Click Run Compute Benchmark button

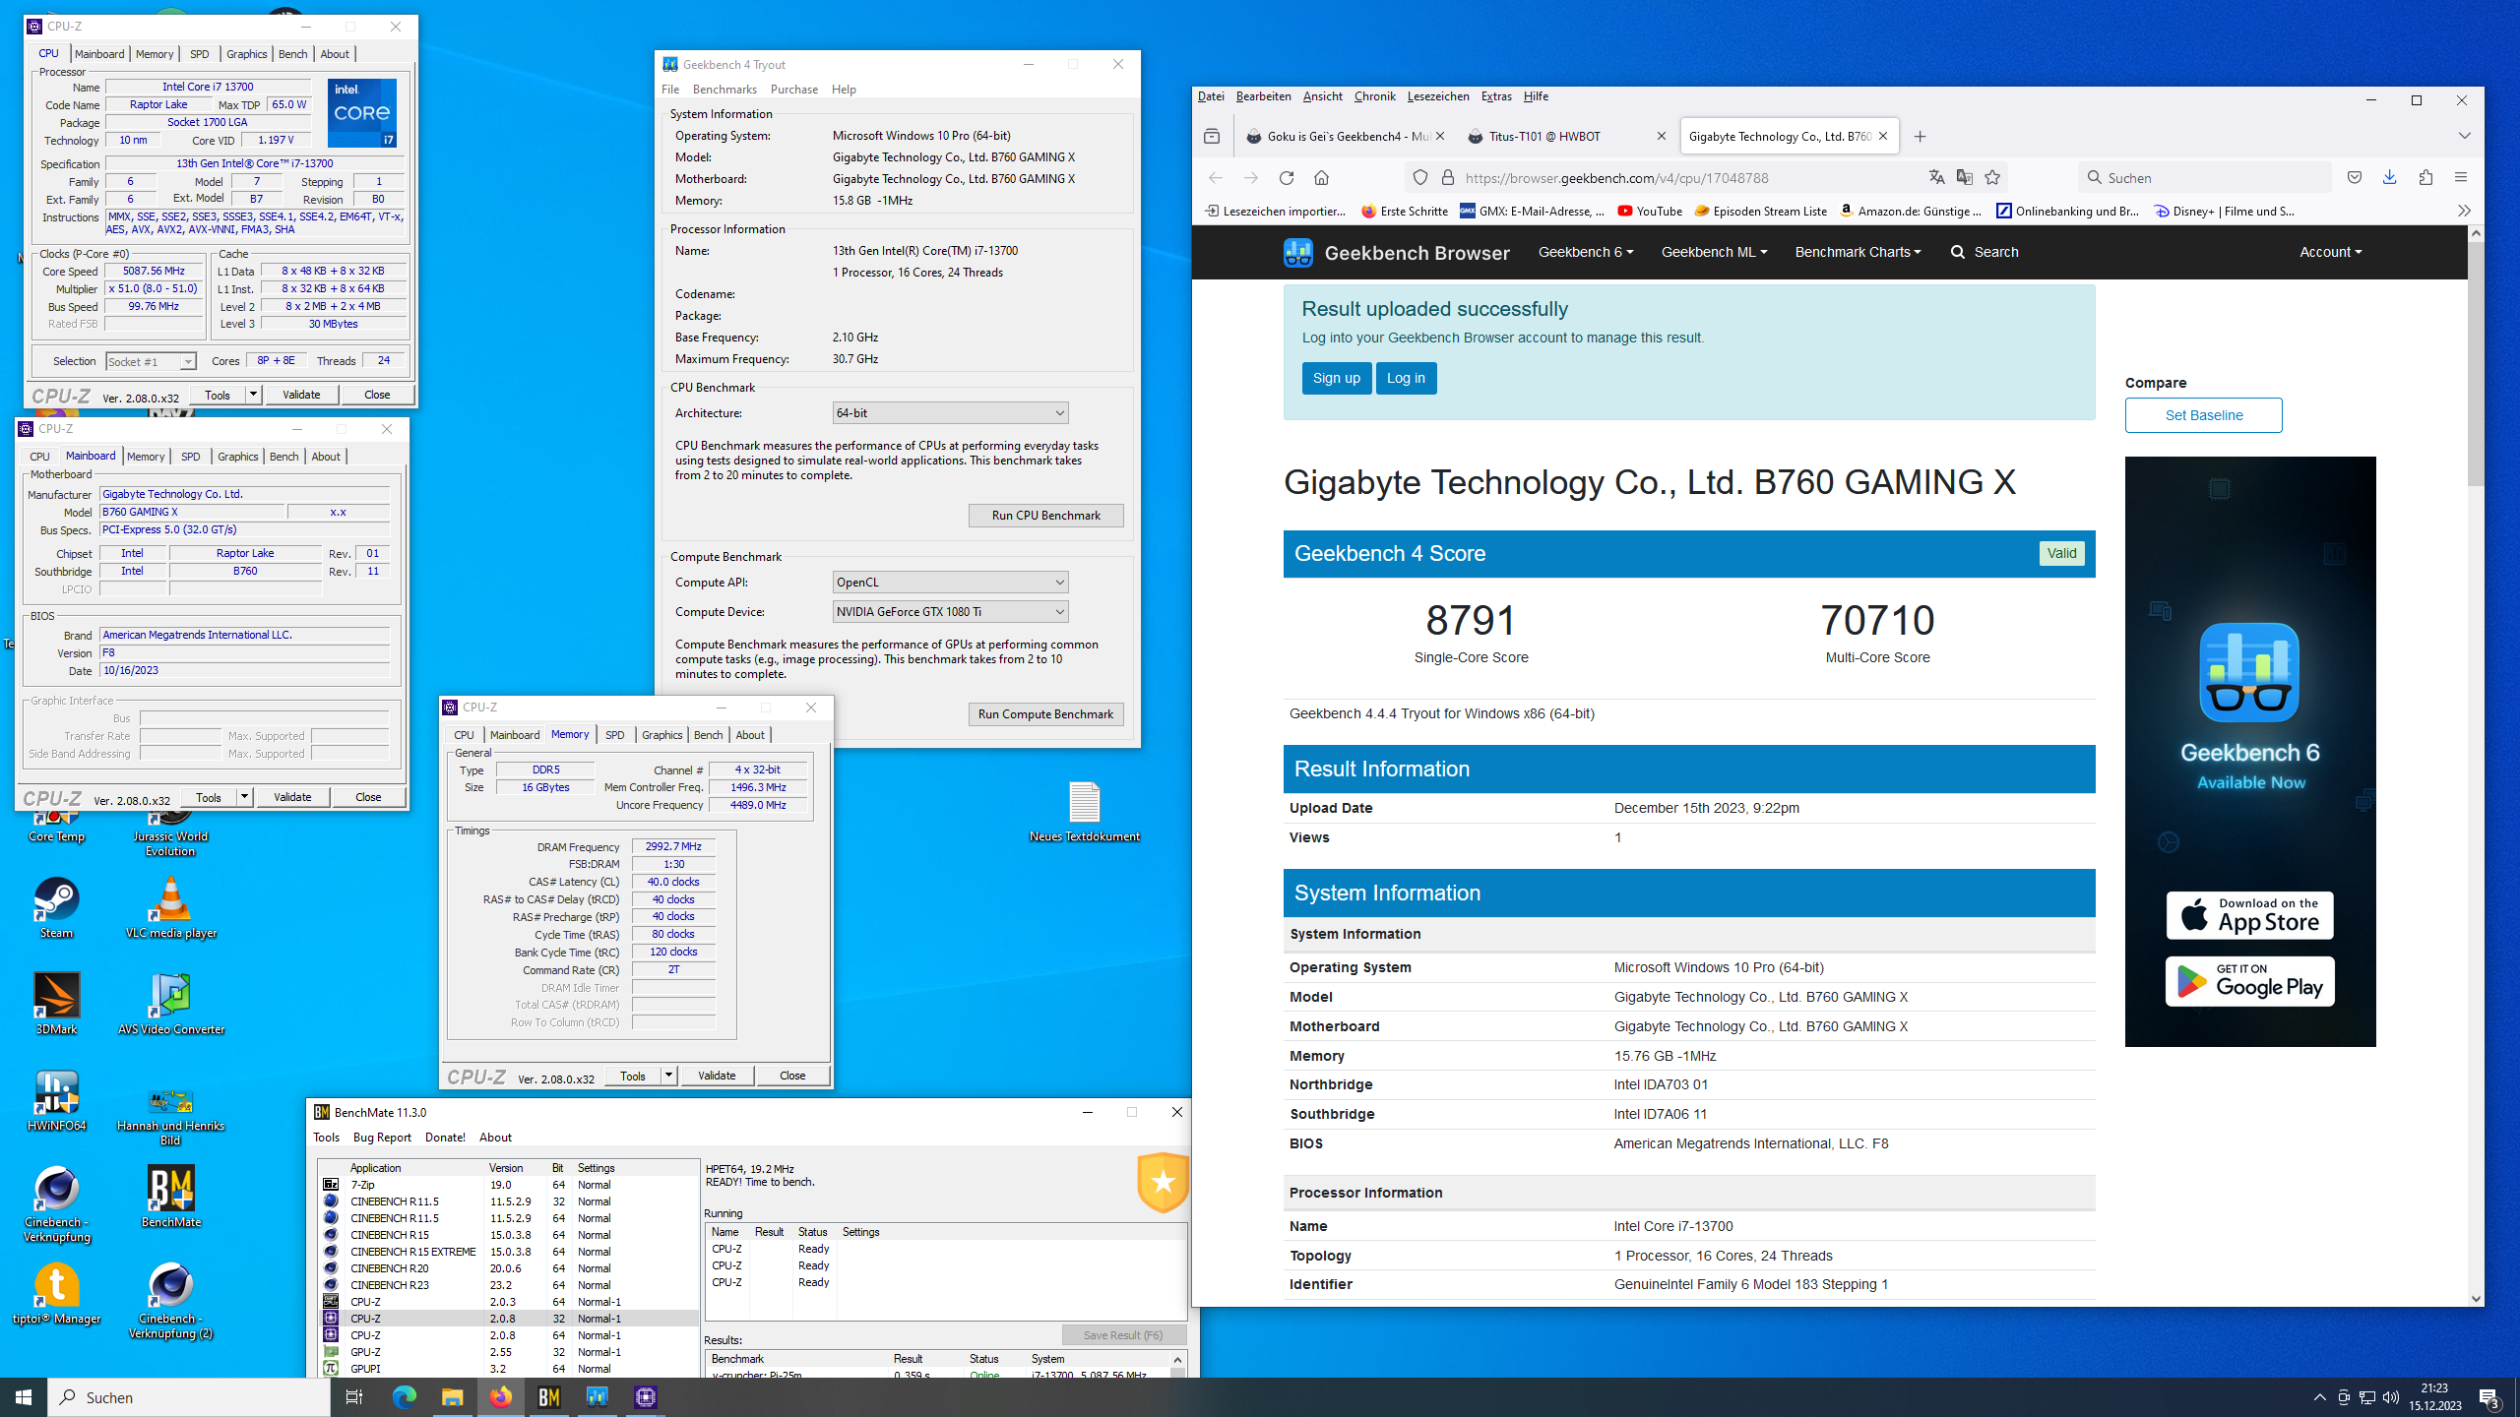click(1045, 714)
